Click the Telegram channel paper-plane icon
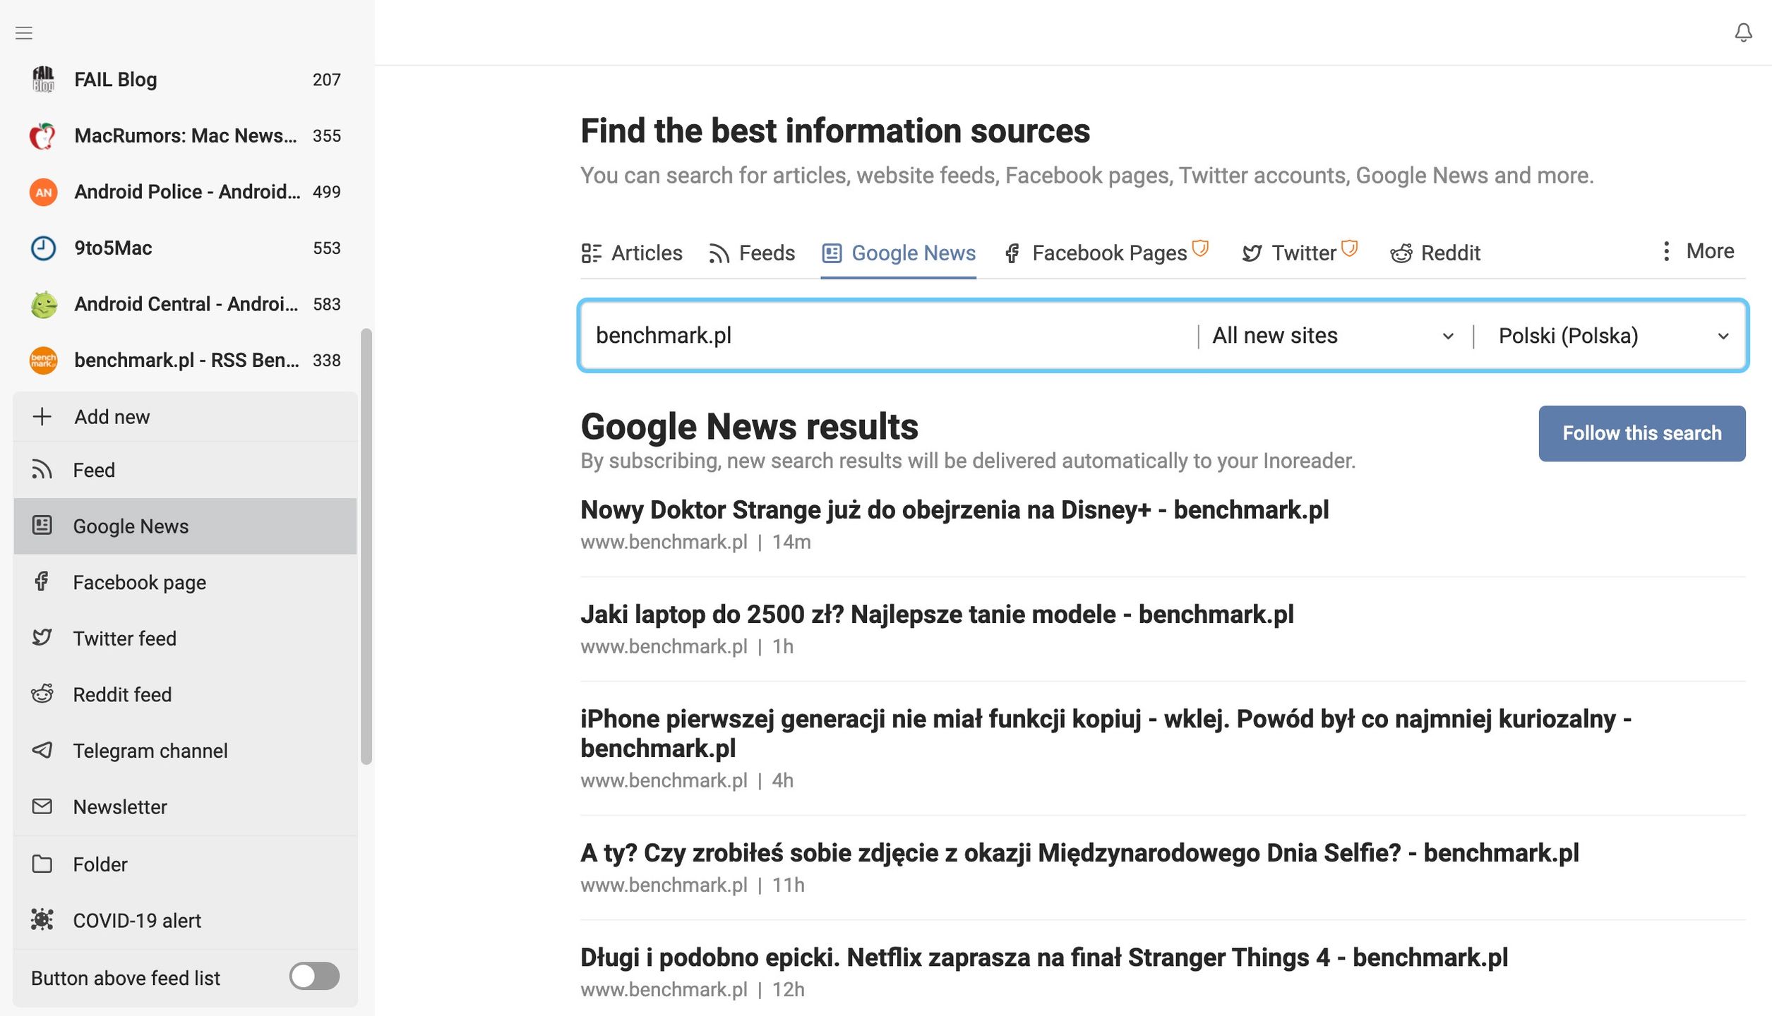The height and width of the screenshot is (1016, 1772). (42, 750)
